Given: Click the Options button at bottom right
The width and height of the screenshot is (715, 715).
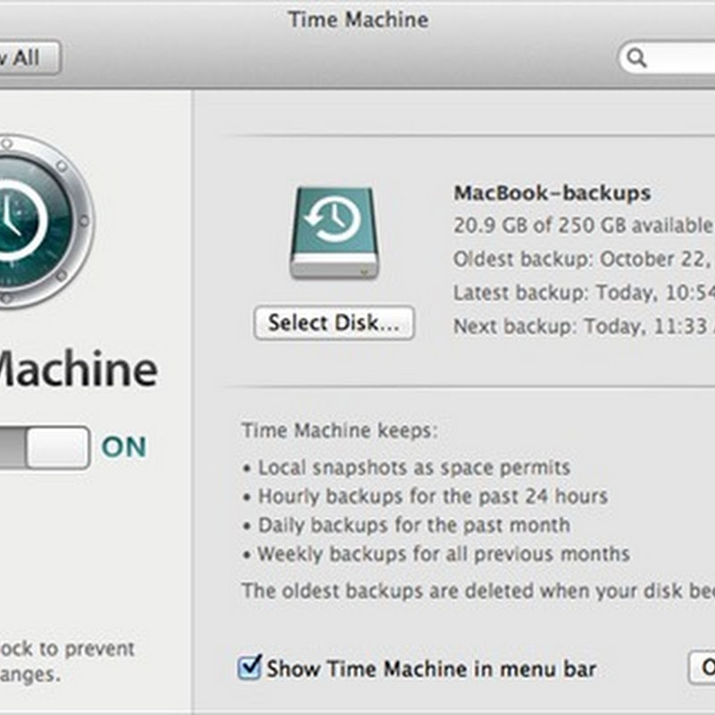Looking at the screenshot, I should click(x=702, y=668).
